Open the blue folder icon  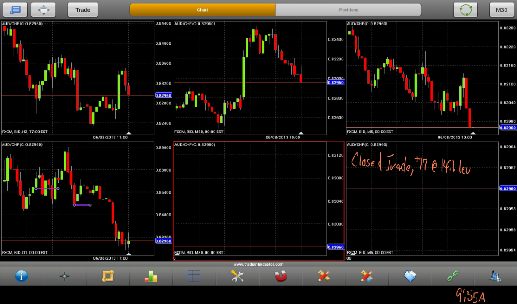click(410, 276)
